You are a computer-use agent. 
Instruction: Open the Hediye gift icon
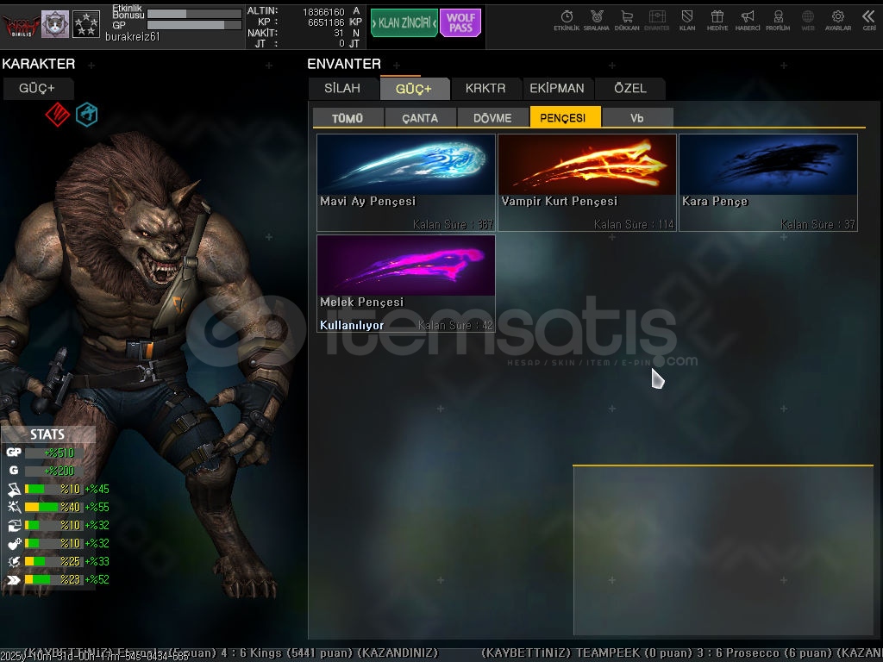tap(717, 21)
